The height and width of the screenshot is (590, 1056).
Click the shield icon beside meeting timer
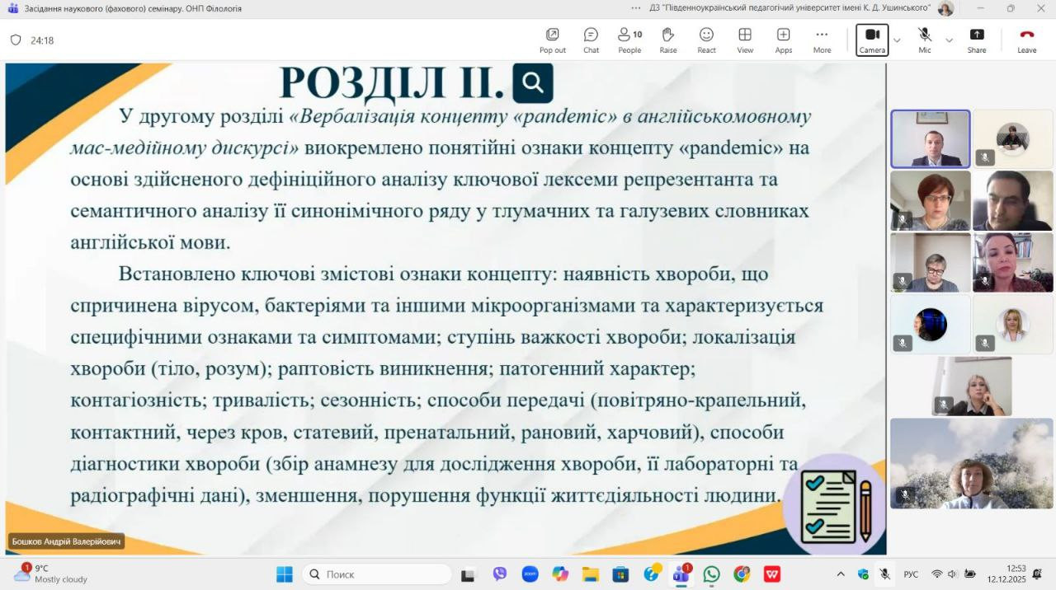click(16, 40)
